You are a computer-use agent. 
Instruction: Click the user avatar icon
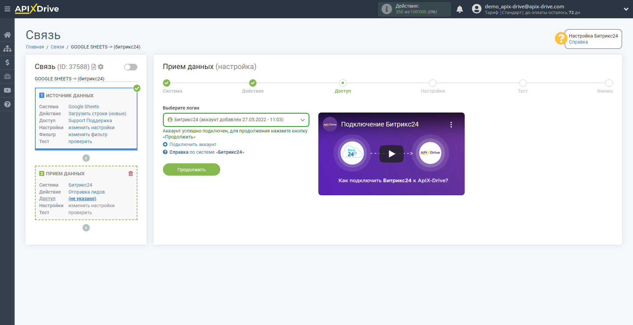tap(477, 9)
